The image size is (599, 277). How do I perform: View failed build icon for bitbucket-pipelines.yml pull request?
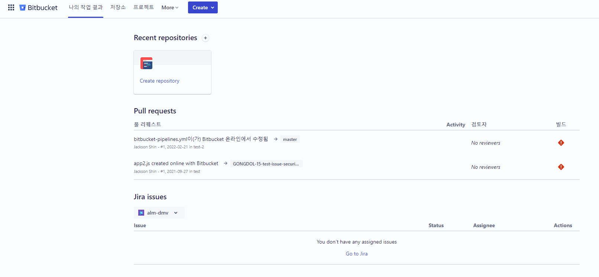click(561, 143)
